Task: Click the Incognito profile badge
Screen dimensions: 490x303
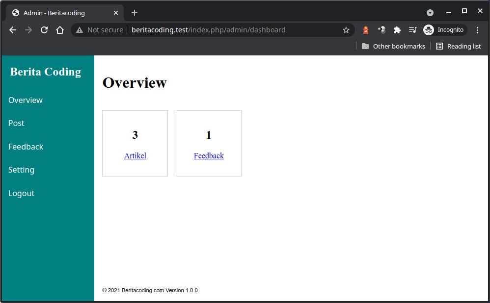Action: point(444,30)
